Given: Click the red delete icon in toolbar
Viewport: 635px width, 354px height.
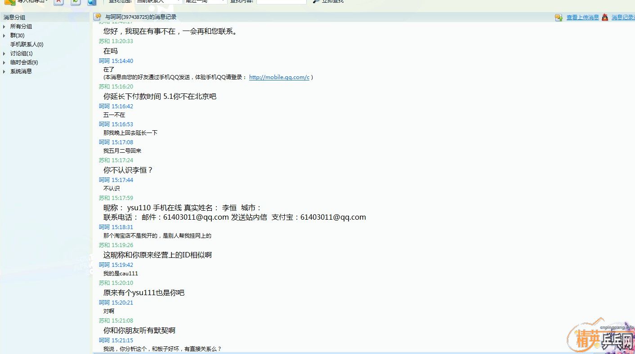Looking at the screenshot, I should tap(58, 2).
